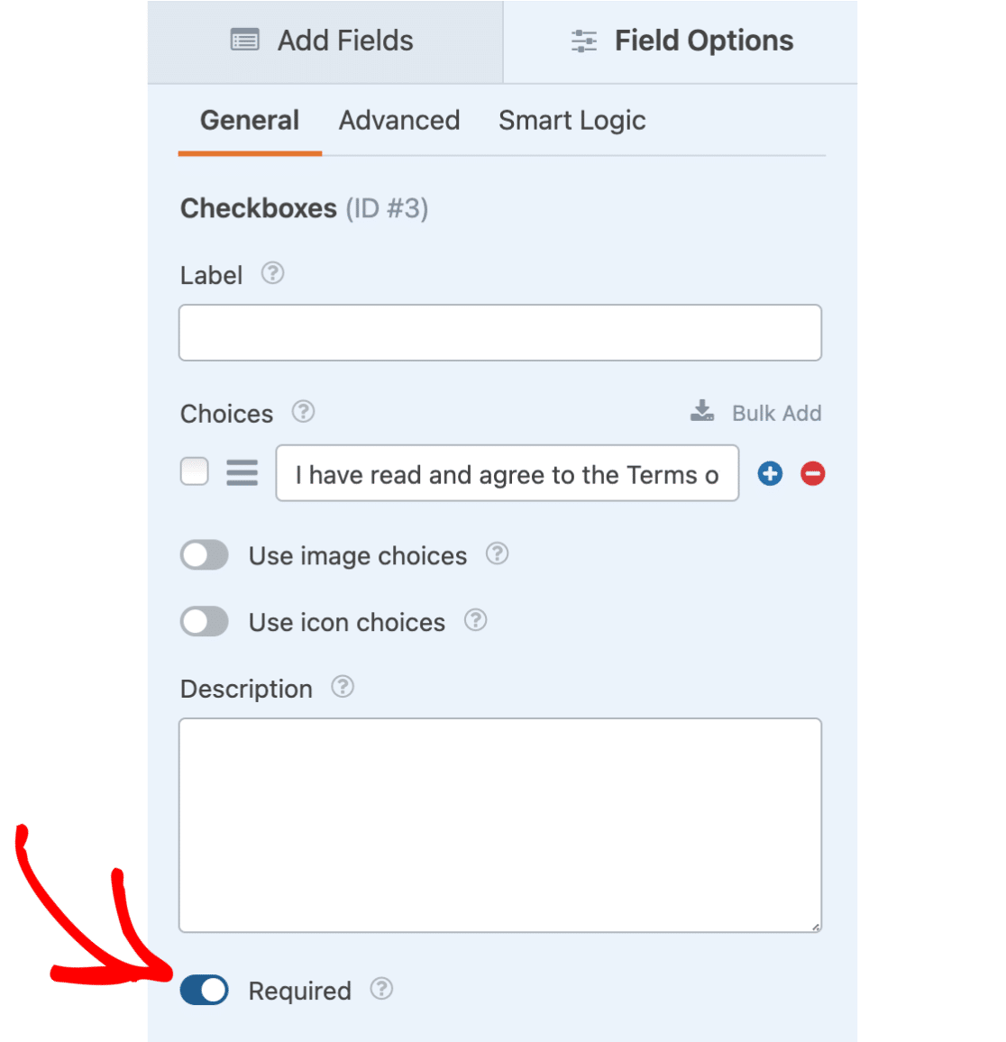
Task: Click the Choices help question-mark icon
Action: (x=303, y=412)
